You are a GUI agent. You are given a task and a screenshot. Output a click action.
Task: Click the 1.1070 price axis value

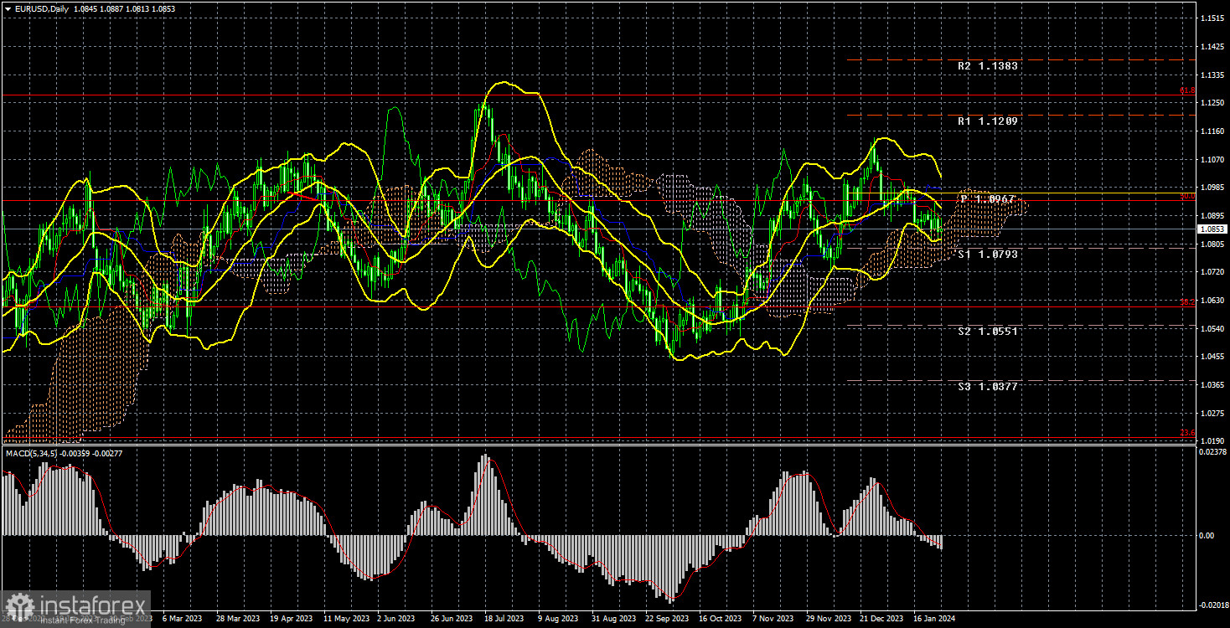coord(1212,159)
